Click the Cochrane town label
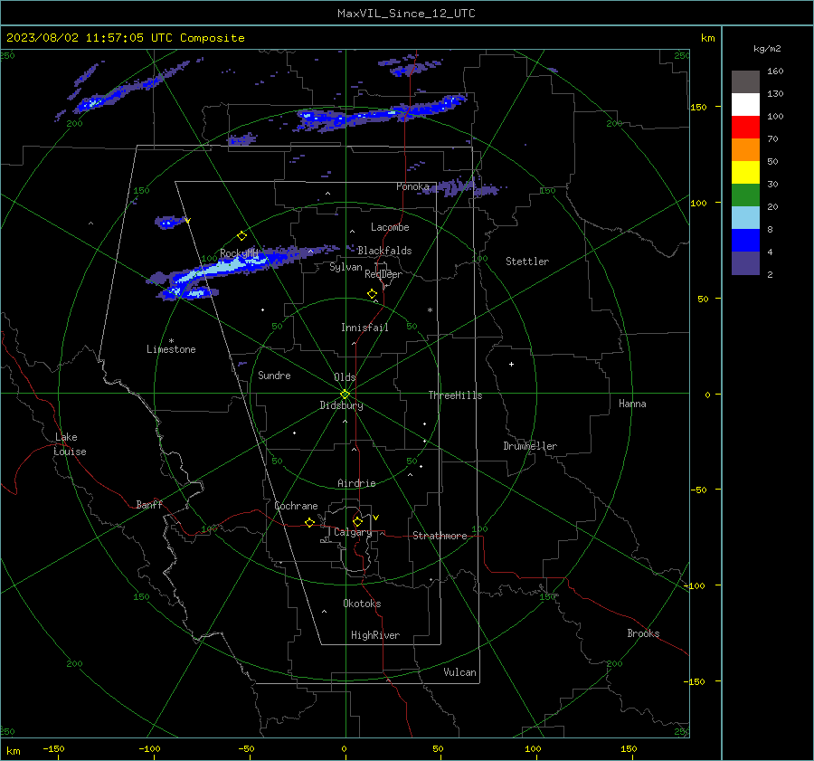 (x=296, y=506)
